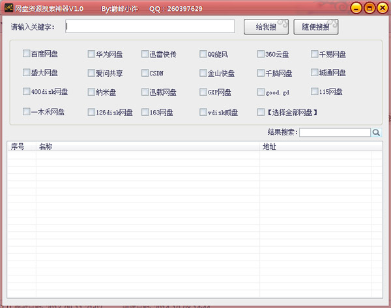Click the app logo icon in title bar
391x308 pixels.
[9, 8]
